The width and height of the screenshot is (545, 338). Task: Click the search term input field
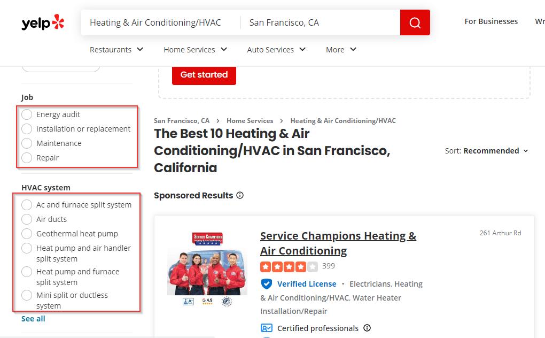(x=160, y=22)
